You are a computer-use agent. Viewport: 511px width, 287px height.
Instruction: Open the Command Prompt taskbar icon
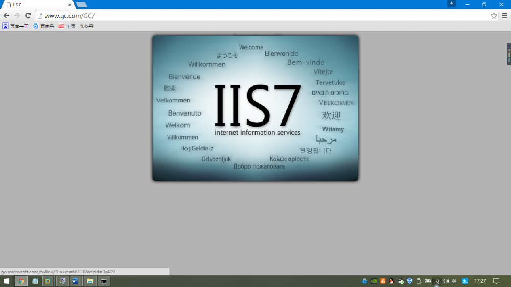104,281
